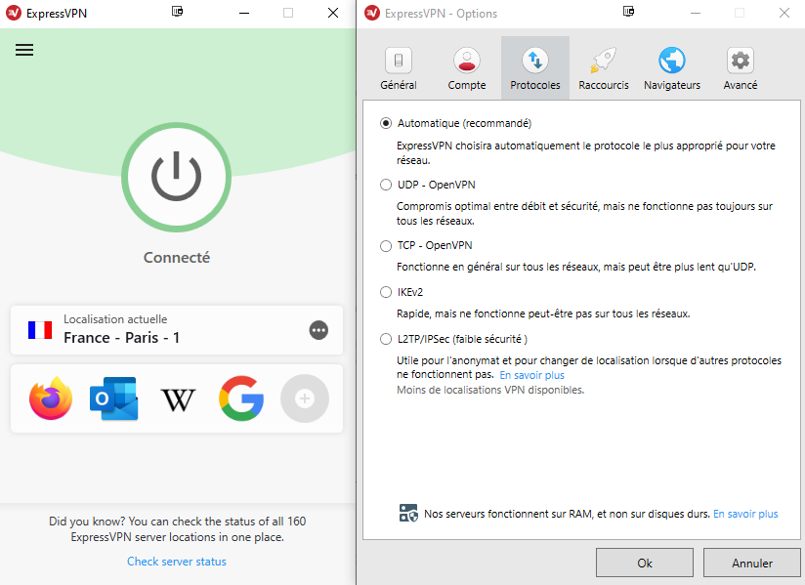This screenshot has height=585, width=805.
Task: Switch to the Général tab
Action: (x=399, y=68)
